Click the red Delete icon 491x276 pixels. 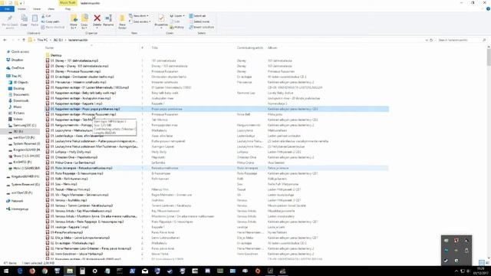[97, 18]
